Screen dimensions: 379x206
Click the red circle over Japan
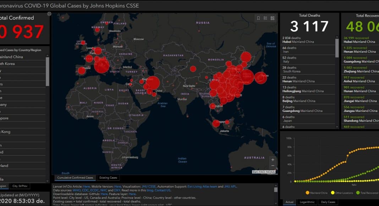(x=260, y=78)
